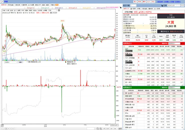Open the 新聞 tab
Image resolution: width=185 pixels, height=130 pixels.
(139, 9)
